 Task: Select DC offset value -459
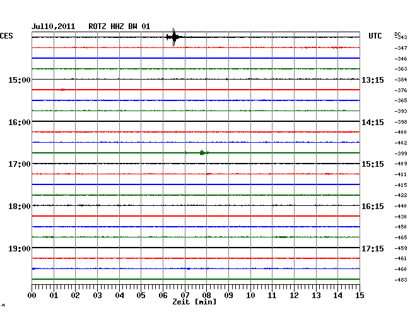[x=401, y=248]
